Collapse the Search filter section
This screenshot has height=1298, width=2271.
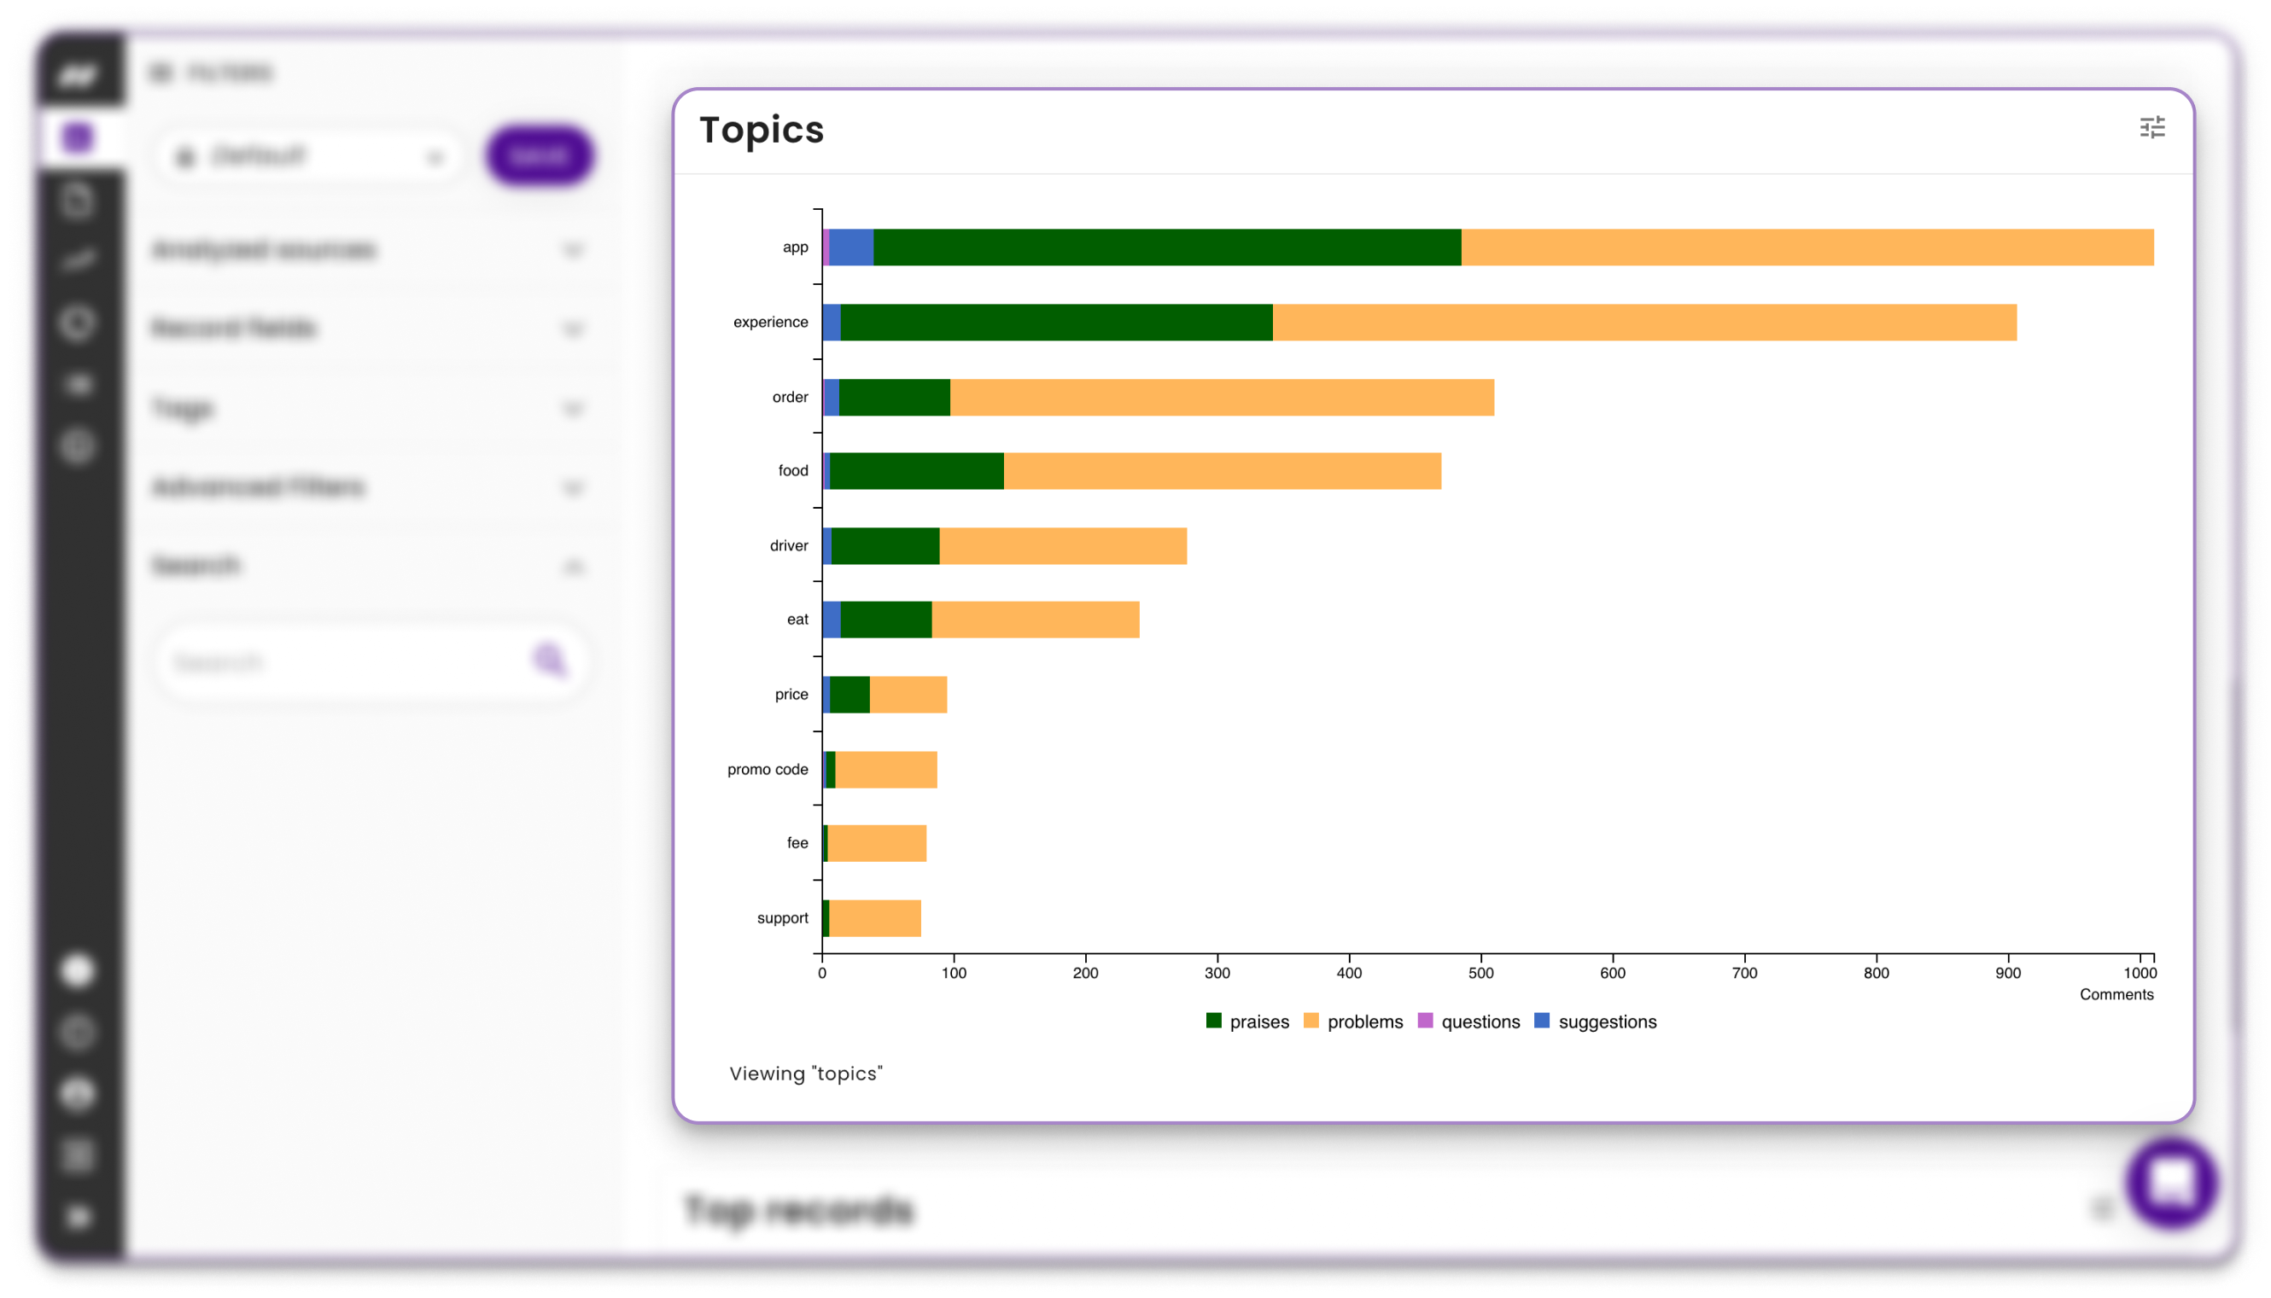pyautogui.click(x=367, y=565)
